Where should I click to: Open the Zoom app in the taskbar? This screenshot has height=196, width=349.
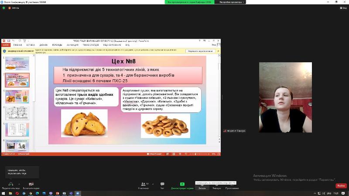tap(78, 193)
